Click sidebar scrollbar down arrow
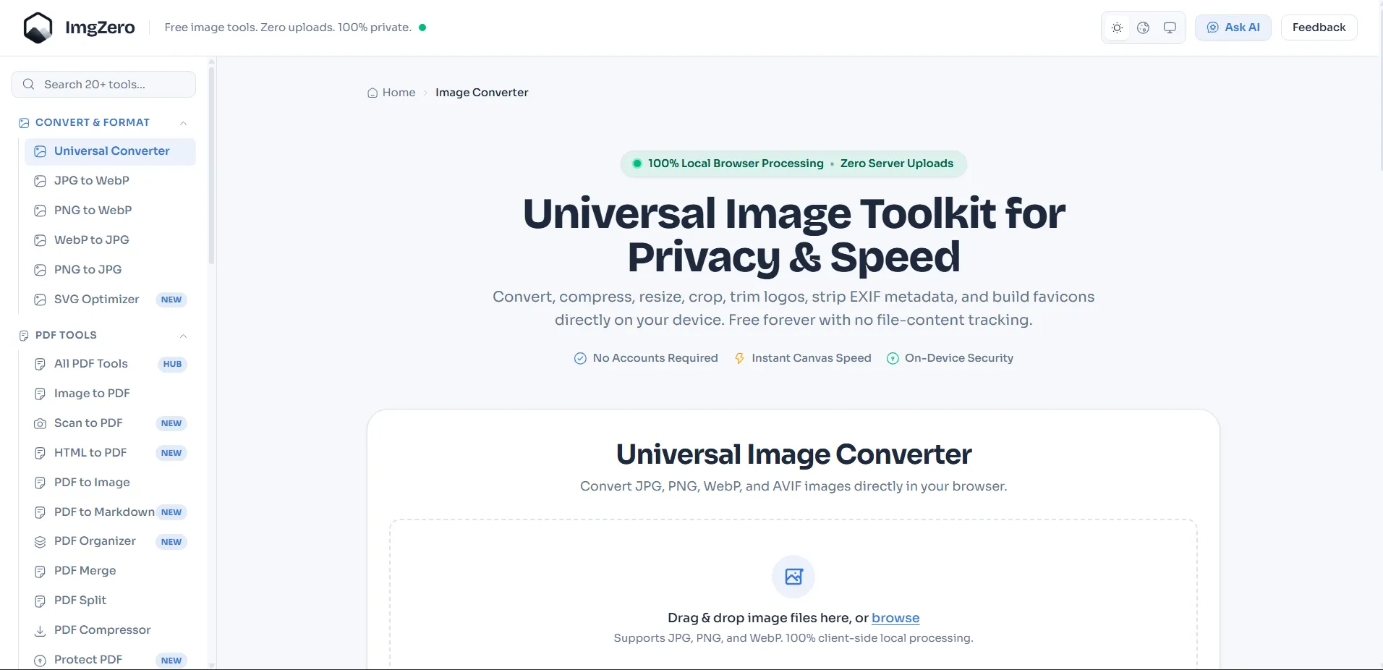Viewport: 1383px width, 670px height. click(211, 665)
